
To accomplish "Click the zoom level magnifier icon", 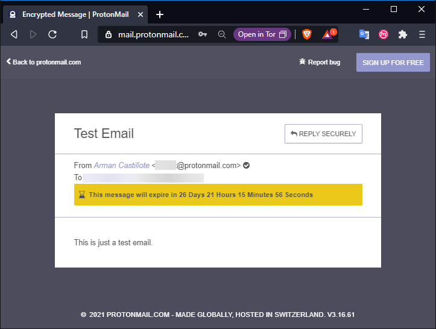I will tap(221, 34).
